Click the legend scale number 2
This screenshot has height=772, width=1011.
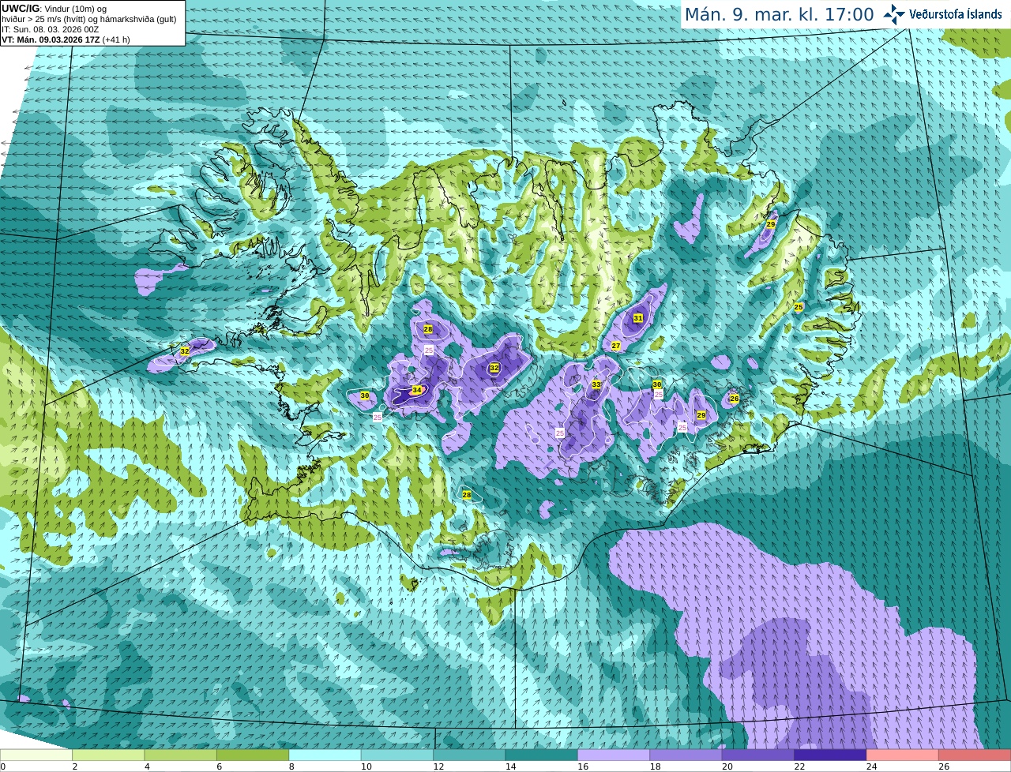[75, 766]
